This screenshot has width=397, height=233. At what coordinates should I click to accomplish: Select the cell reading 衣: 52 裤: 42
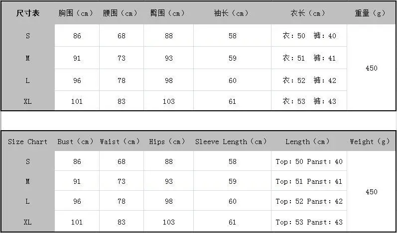point(309,80)
